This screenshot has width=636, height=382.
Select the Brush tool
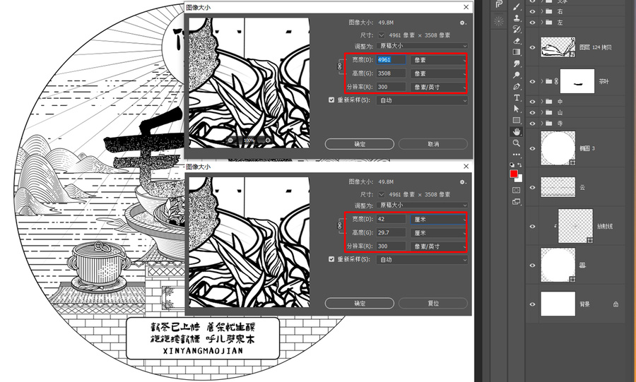(517, 6)
